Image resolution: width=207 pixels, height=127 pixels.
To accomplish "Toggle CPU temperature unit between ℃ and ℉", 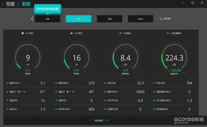I will 20,92.
